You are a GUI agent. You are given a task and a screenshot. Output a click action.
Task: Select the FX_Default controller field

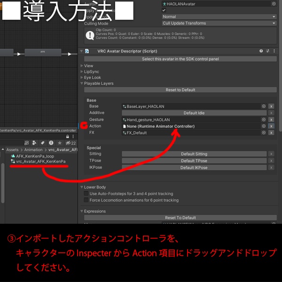[191, 133]
